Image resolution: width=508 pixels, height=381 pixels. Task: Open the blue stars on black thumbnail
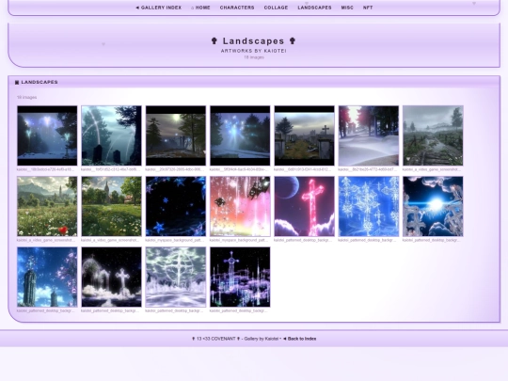176,206
